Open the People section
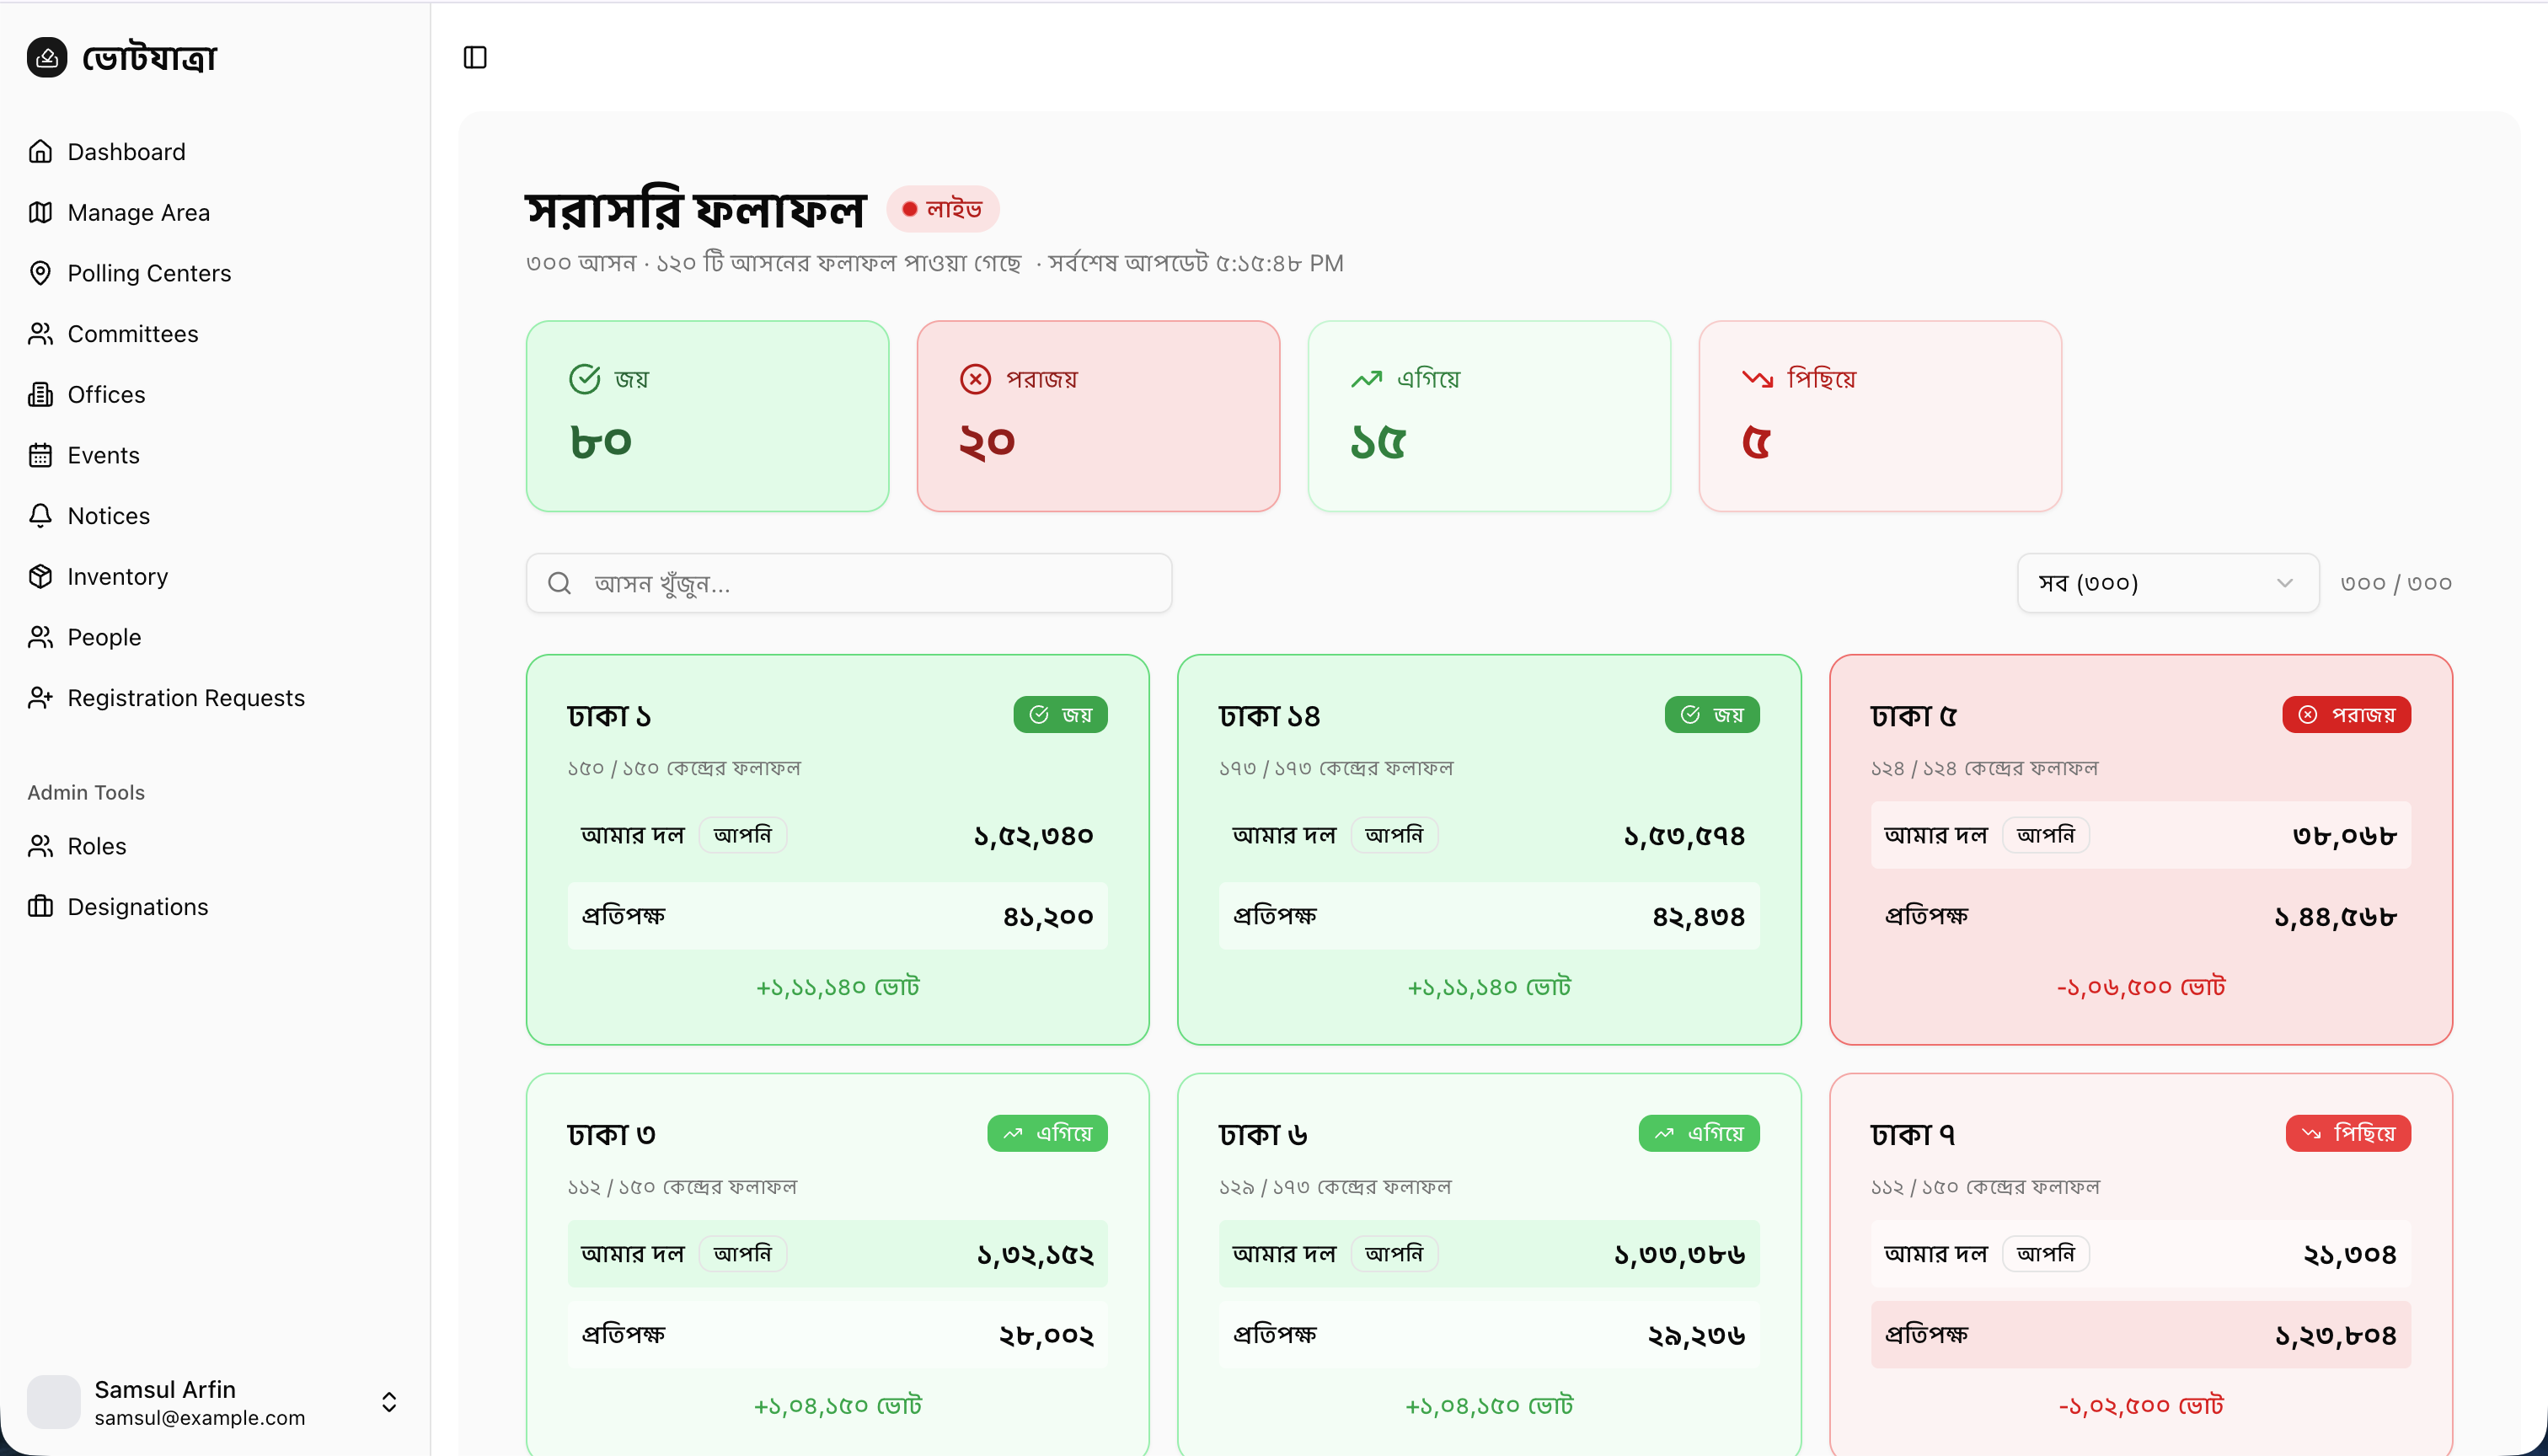The height and width of the screenshot is (1456, 2548). tap(104, 638)
